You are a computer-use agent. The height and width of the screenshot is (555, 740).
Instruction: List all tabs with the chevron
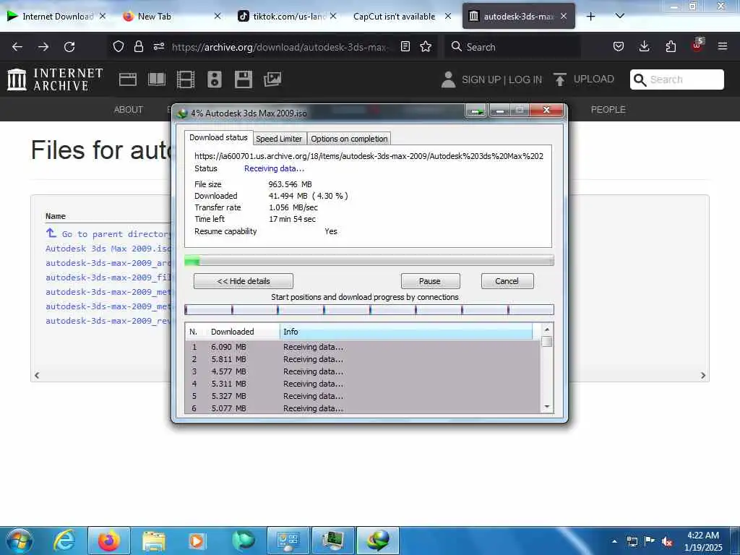coord(620,16)
